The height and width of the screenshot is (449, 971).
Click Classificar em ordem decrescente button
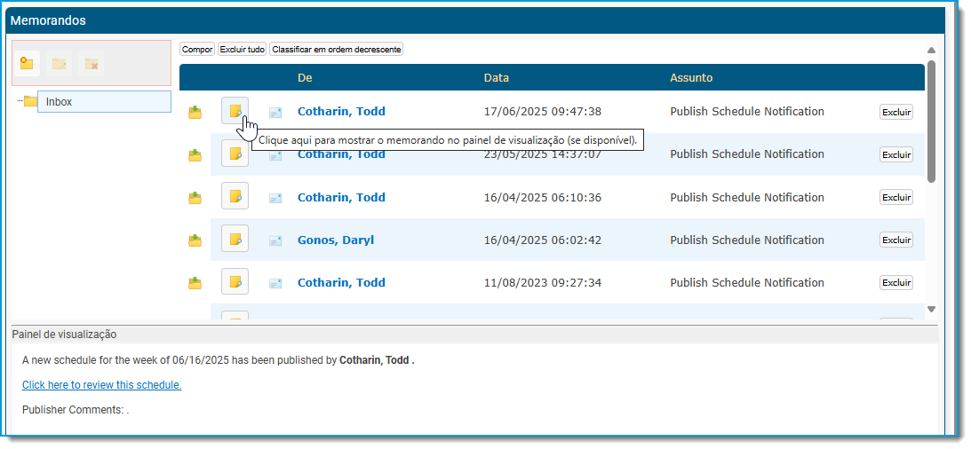[x=337, y=49]
